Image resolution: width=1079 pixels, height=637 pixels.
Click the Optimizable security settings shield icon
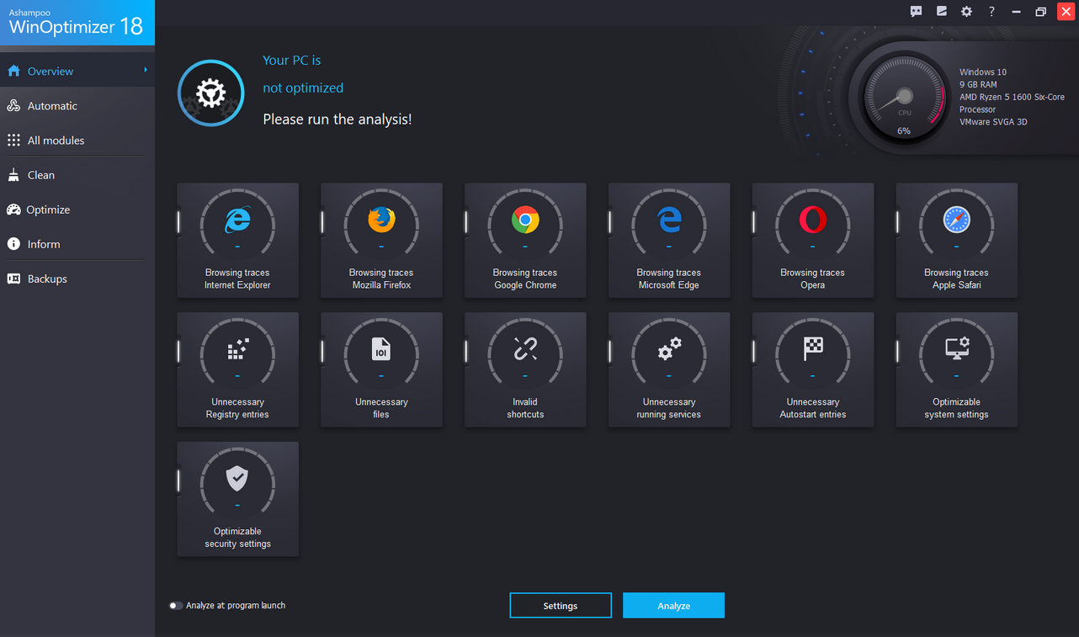point(237,479)
